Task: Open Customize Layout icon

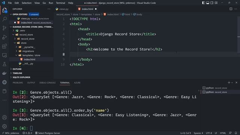Action: pyautogui.click(x=216, y=3)
